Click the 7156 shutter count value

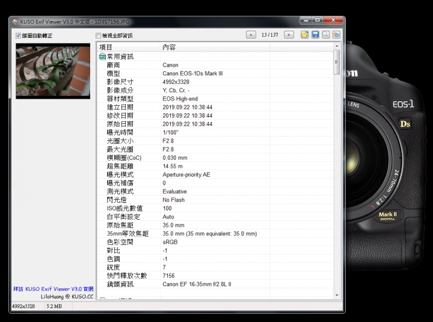(x=168, y=276)
